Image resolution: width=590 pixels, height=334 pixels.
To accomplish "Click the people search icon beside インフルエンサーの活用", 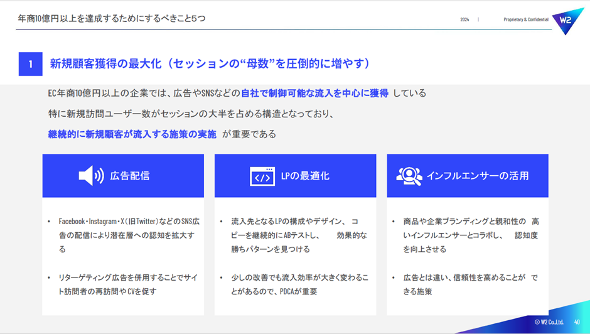I will pyautogui.click(x=409, y=176).
